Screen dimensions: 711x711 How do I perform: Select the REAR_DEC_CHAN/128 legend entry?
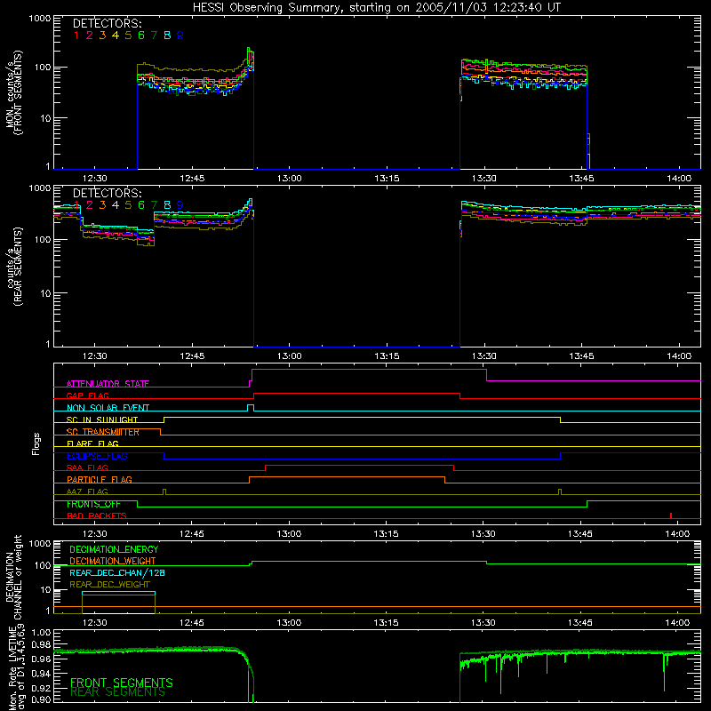[x=117, y=573]
